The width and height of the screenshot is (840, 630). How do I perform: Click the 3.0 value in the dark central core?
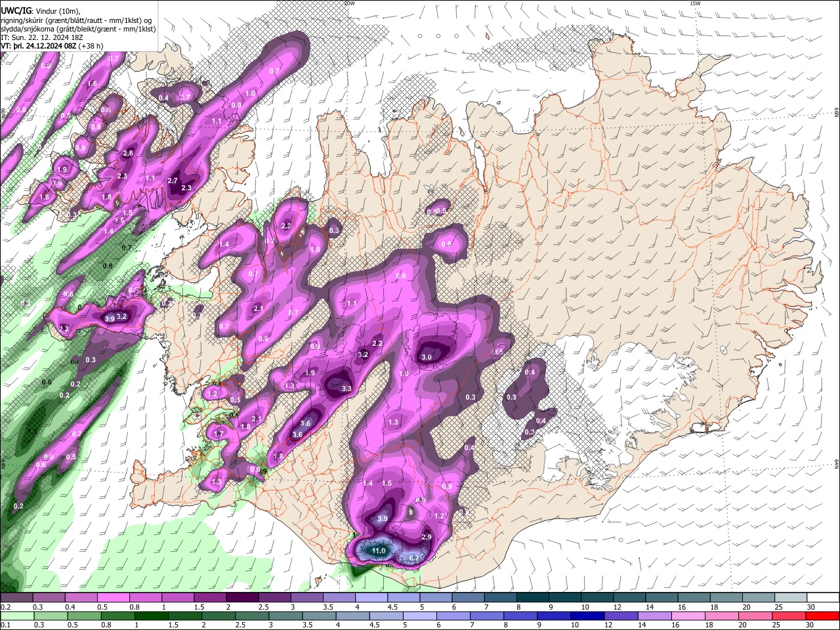point(427,357)
